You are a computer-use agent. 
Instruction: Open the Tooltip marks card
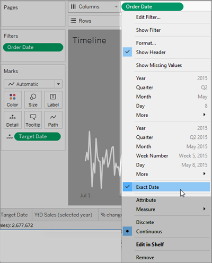click(x=33, y=120)
